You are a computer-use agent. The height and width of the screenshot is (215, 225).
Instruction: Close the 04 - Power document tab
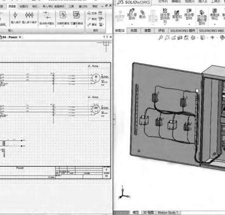pos(20,37)
